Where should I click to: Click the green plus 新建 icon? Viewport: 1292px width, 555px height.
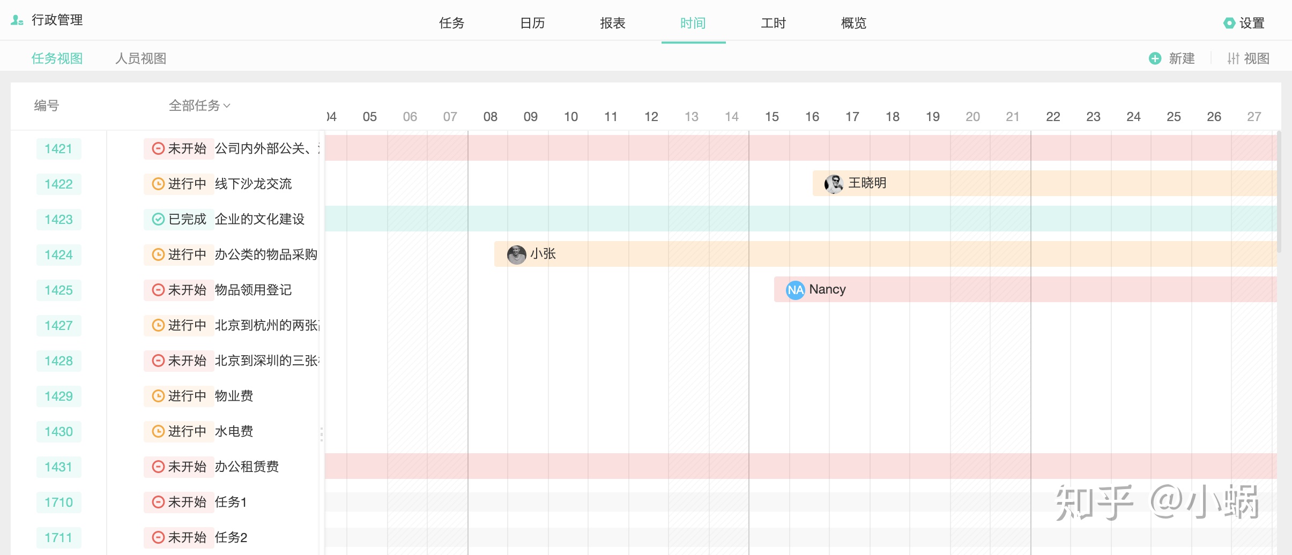tap(1155, 58)
